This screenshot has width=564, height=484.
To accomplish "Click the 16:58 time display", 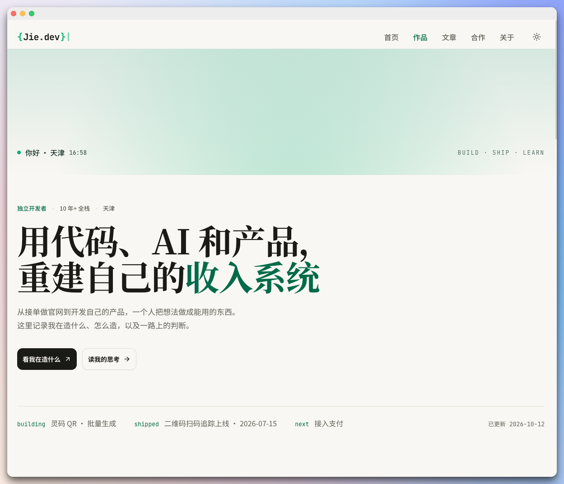I will (78, 153).
